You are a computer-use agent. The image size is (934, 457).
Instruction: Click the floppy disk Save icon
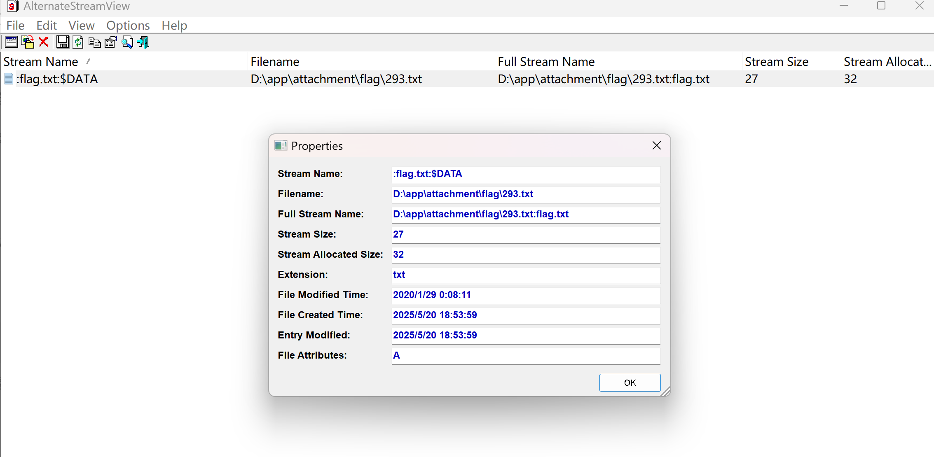pos(63,42)
